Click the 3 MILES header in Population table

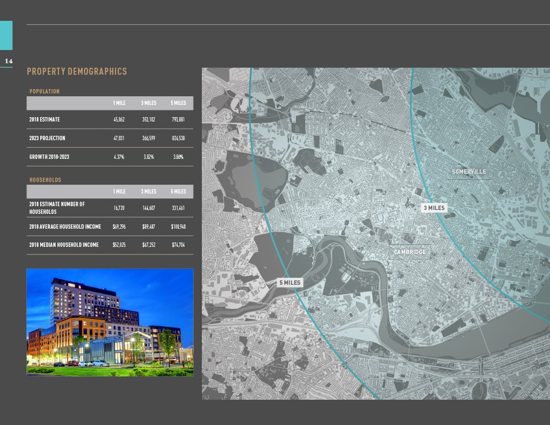click(x=148, y=103)
